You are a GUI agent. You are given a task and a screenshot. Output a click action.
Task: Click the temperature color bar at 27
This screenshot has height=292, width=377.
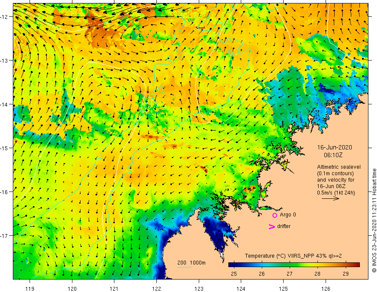290,265
